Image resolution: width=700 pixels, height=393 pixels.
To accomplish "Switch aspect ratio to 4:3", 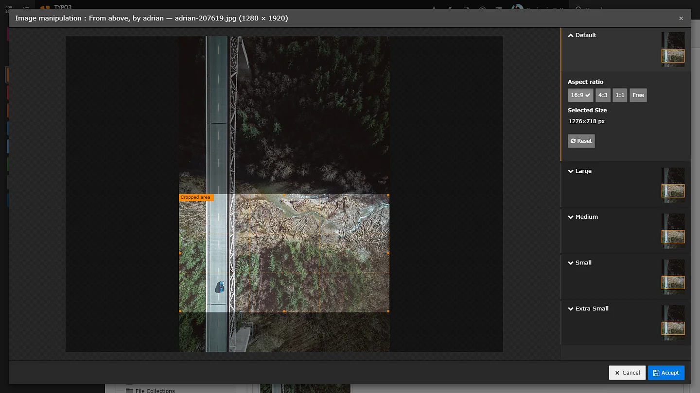I will tap(603, 95).
